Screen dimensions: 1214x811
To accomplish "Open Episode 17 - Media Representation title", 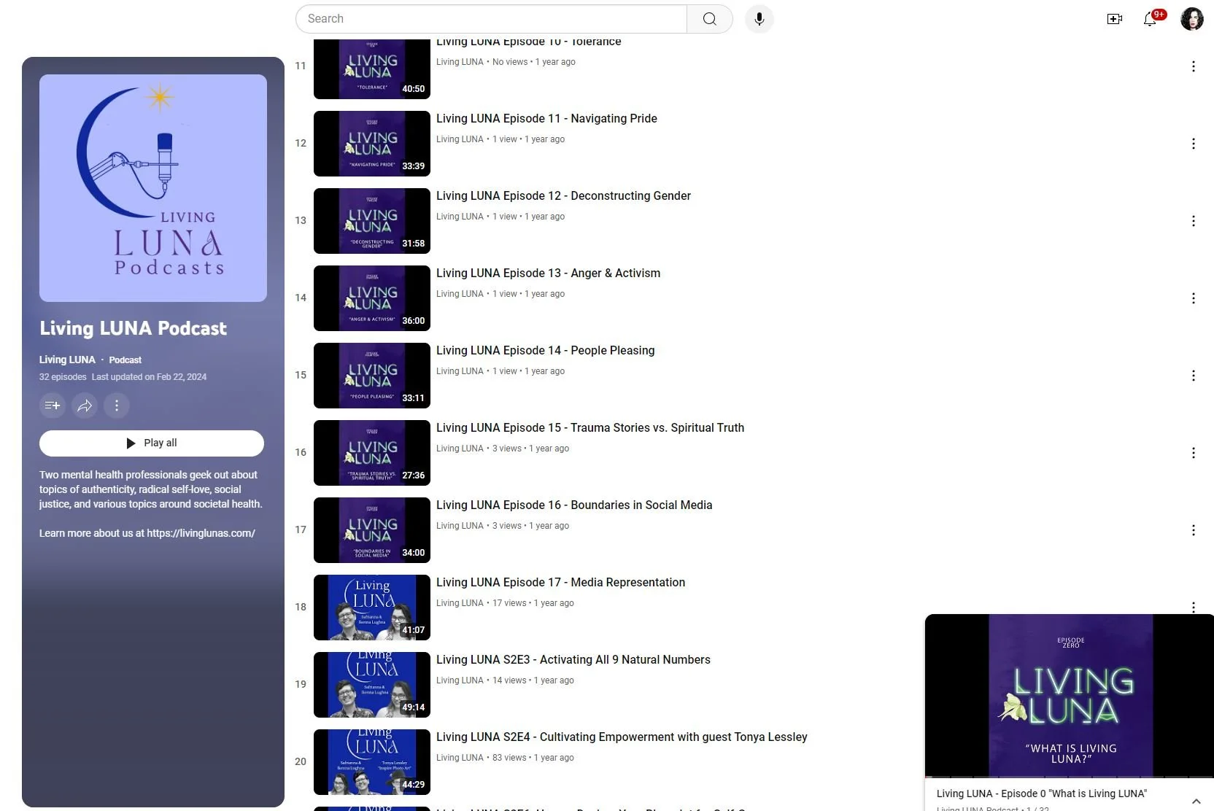I will (x=560, y=582).
